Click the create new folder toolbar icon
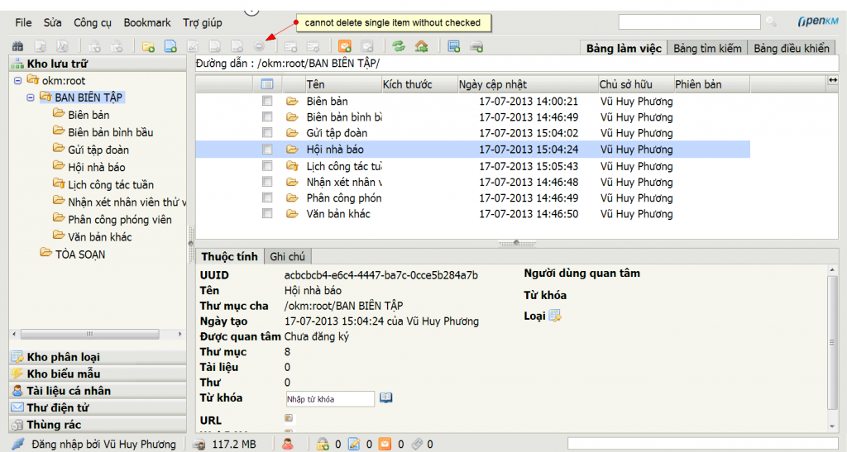Image resolution: width=847 pixels, height=452 pixels. click(149, 47)
